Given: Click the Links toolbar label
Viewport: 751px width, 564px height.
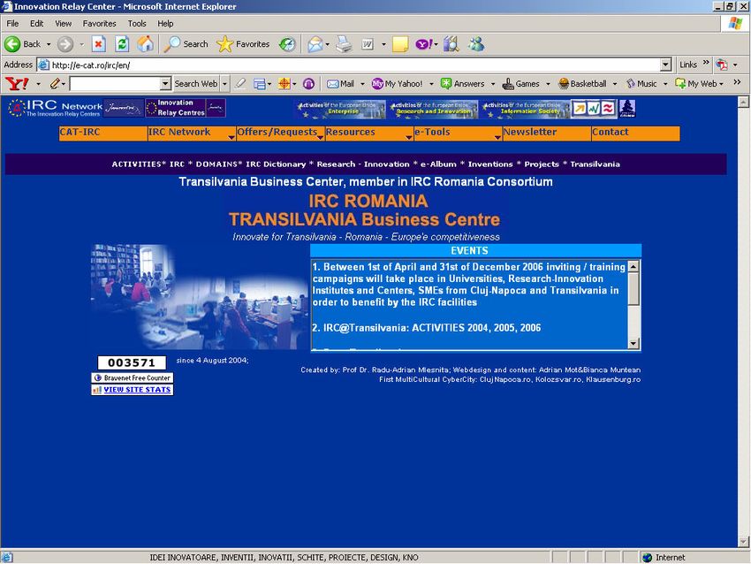Looking at the screenshot, I should pyautogui.click(x=687, y=65).
